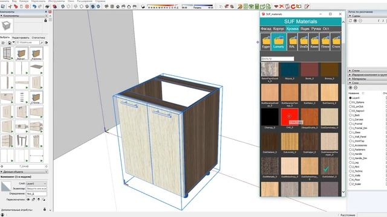
Task: Click the plus icon to add layer
Action: (351, 87)
